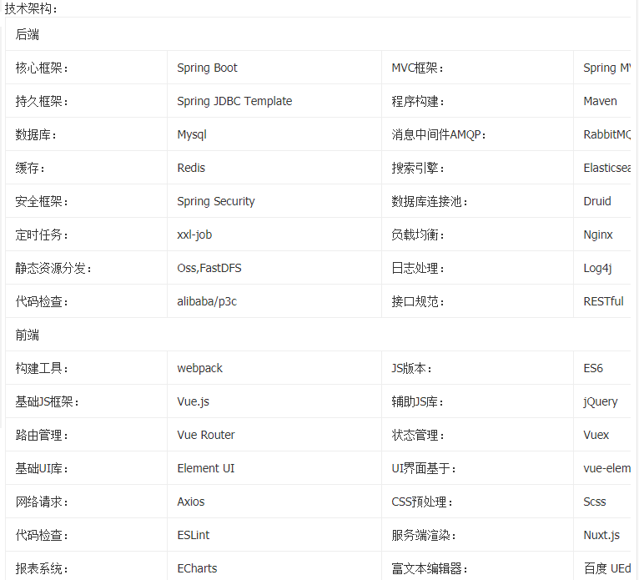
Task: Click the 基础JS框架 label
Action: [x=47, y=402]
